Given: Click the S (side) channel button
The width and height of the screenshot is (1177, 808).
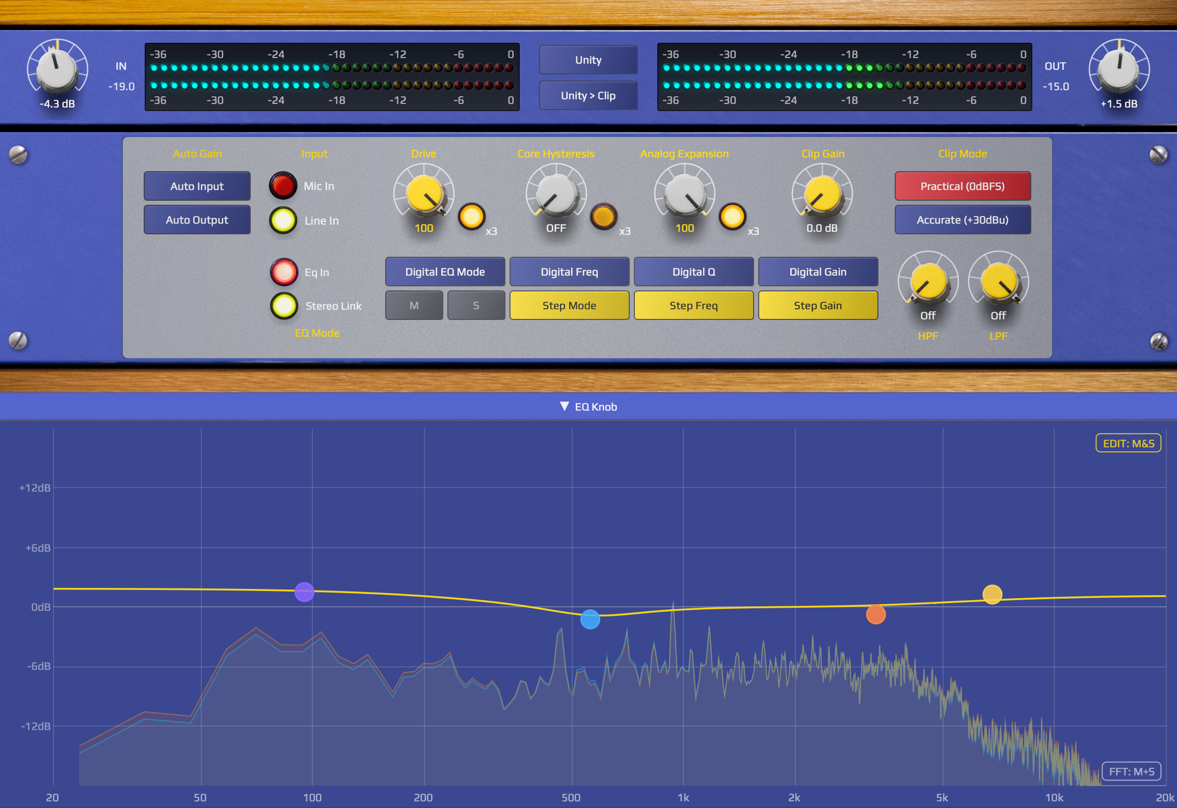Looking at the screenshot, I should pos(476,306).
